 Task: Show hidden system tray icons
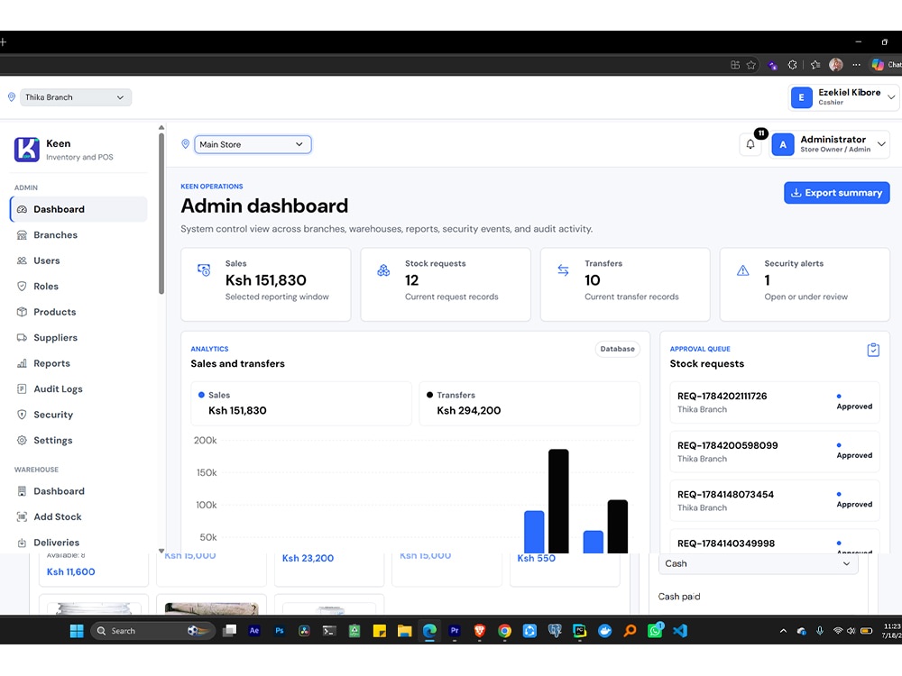[783, 631]
